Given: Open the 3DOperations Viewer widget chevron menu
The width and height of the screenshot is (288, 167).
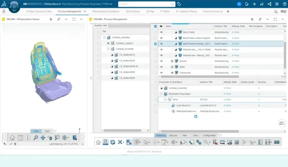Looking at the screenshot, I should pos(81,19).
